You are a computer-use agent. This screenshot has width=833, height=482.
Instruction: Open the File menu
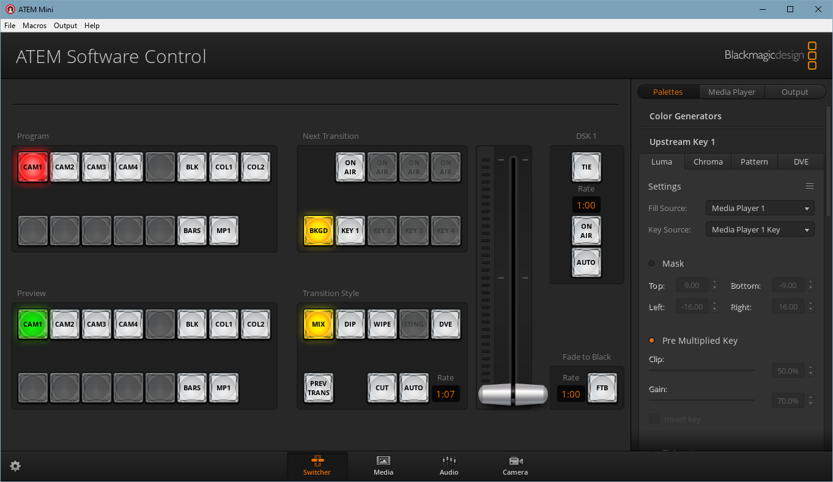(x=10, y=26)
